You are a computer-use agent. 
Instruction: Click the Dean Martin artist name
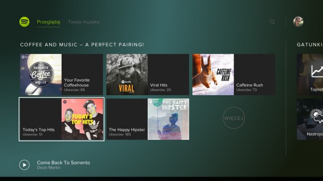click(x=49, y=168)
